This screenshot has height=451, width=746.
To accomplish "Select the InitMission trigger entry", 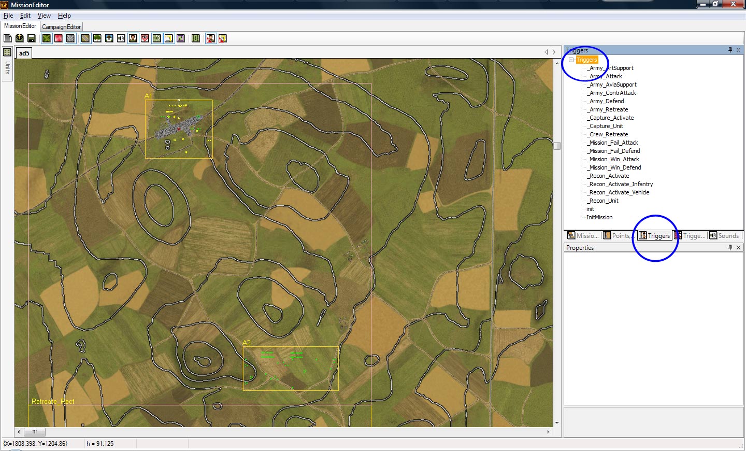I will (x=599, y=217).
